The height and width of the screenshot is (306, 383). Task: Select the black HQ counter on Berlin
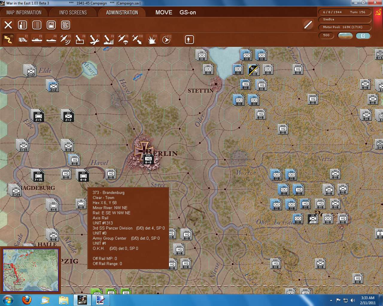(148, 159)
